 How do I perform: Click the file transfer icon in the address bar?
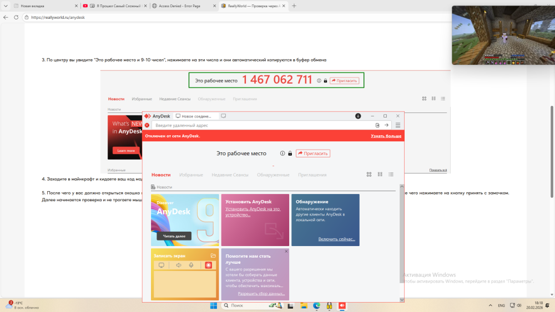[377, 125]
